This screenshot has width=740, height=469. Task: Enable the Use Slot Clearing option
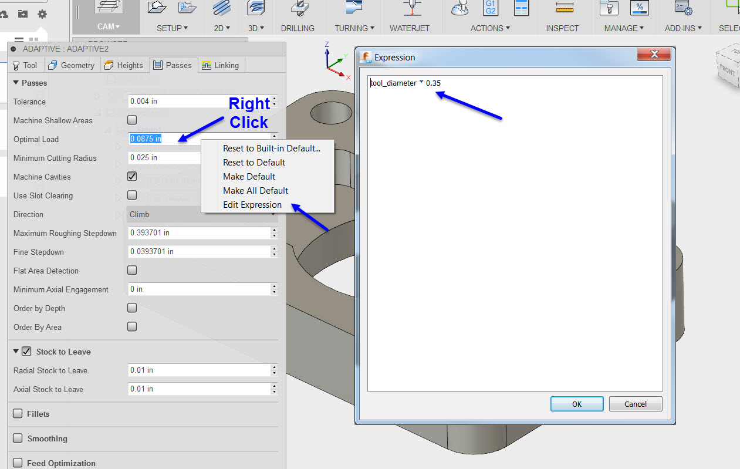[x=132, y=195]
